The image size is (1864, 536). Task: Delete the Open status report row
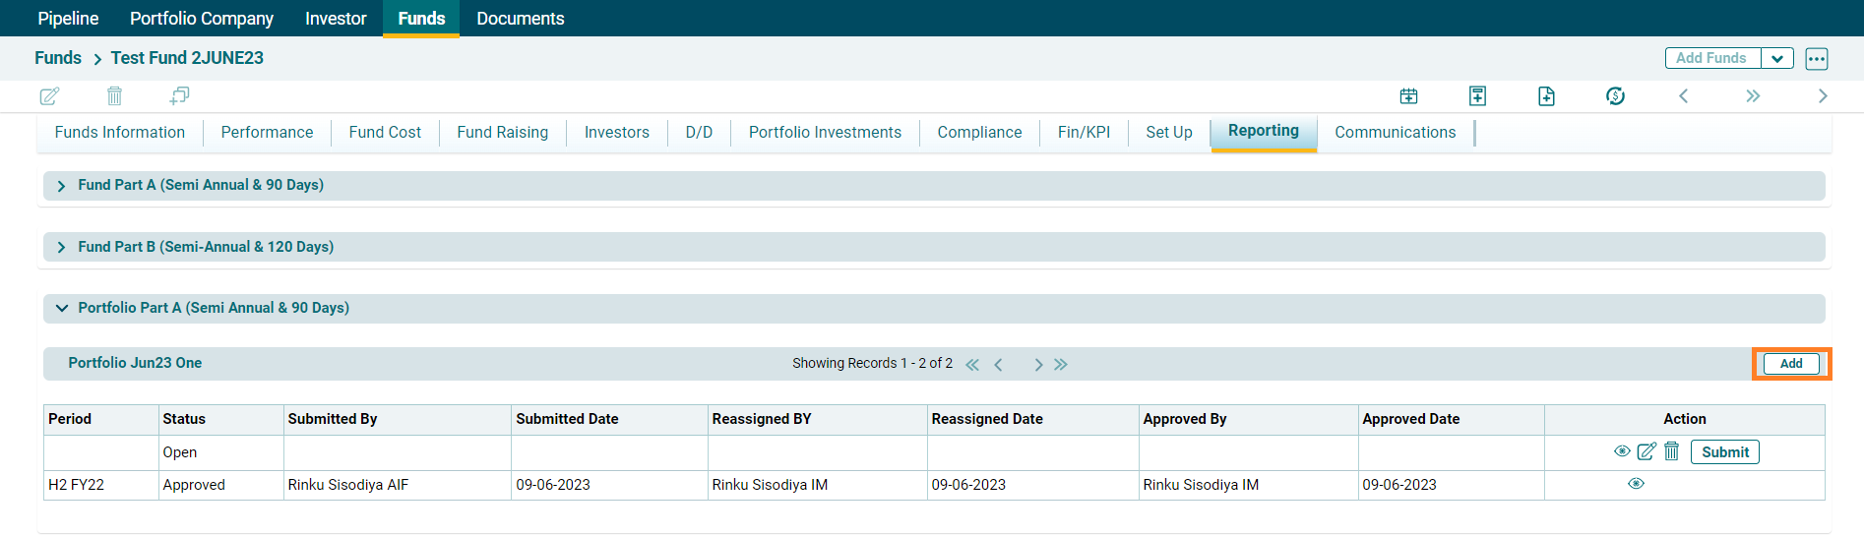pos(1671,452)
